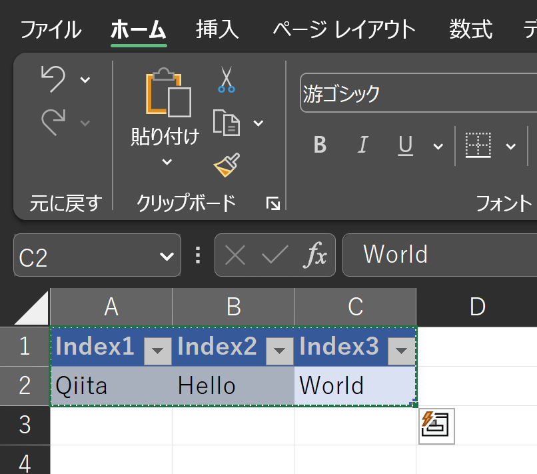Viewport: 537px width, 474px height.
Task: Open the Underline style dropdown arrow
Action: (438, 147)
